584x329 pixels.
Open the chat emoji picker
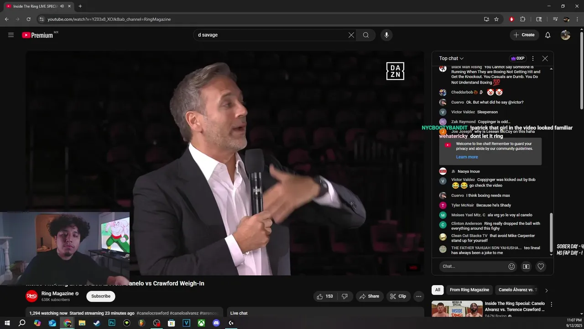511,266
